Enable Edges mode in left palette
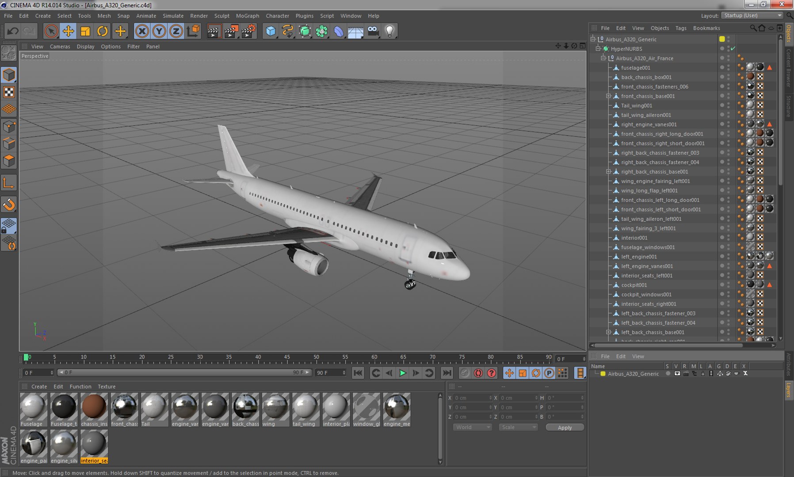This screenshot has height=477, width=794. [x=9, y=144]
